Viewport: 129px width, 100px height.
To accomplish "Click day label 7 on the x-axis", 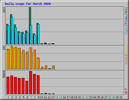I will click(x=31, y=97).
